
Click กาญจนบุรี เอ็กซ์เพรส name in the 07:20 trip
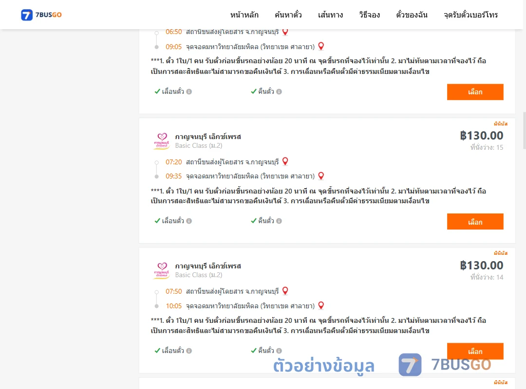[208, 136]
